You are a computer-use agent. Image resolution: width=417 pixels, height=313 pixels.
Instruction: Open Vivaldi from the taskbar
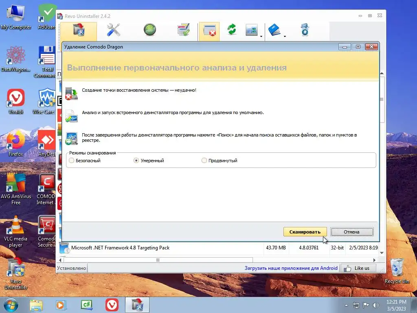pos(112,305)
